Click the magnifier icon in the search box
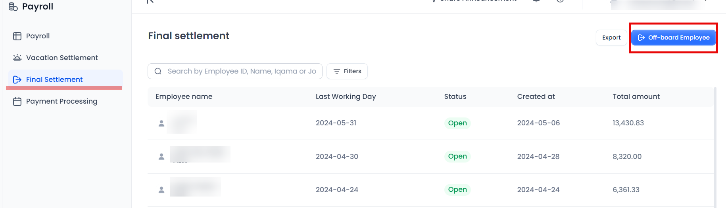This screenshot has height=208, width=726. pyautogui.click(x=158, y=71)
